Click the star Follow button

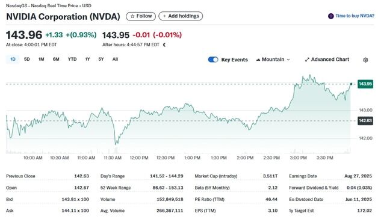coord(141,16)
